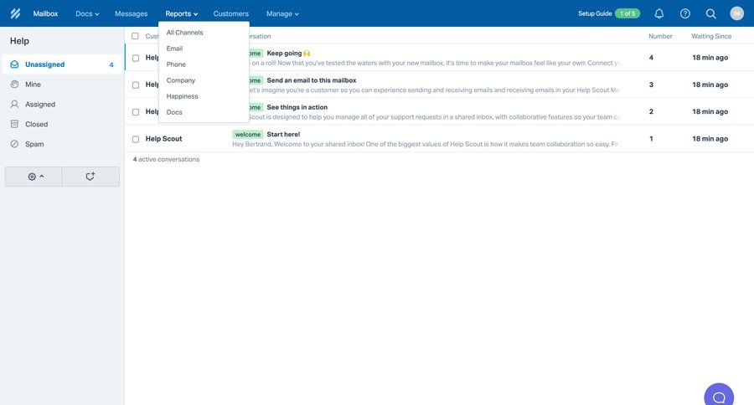The height and width of the screenshot is (405, 754).
Task: Tick the checkbox for See things in action
Action: coord(136,112)
